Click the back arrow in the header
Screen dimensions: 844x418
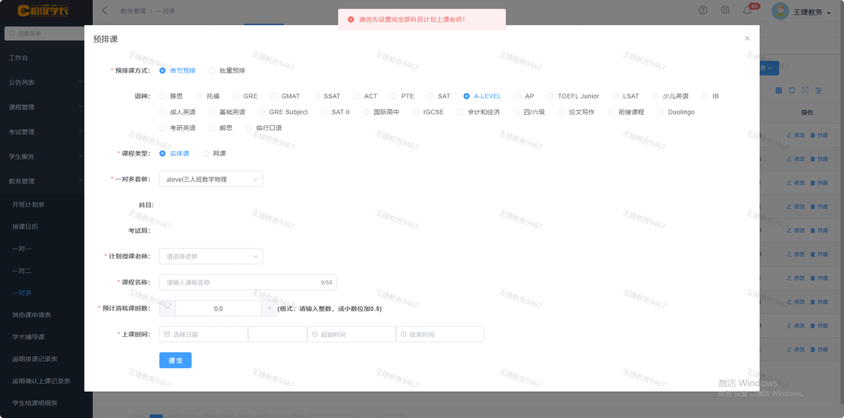pyautogui.click(x=105, y=11)
